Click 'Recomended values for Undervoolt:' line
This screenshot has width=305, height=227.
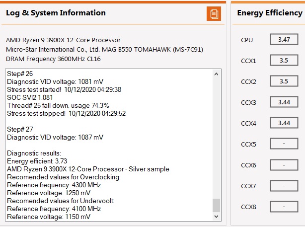tap(61, 201)
